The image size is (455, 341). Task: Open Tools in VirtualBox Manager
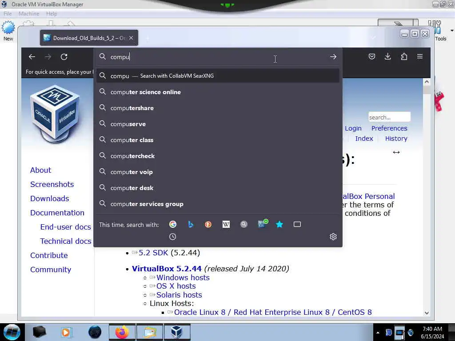pos(440,31)
